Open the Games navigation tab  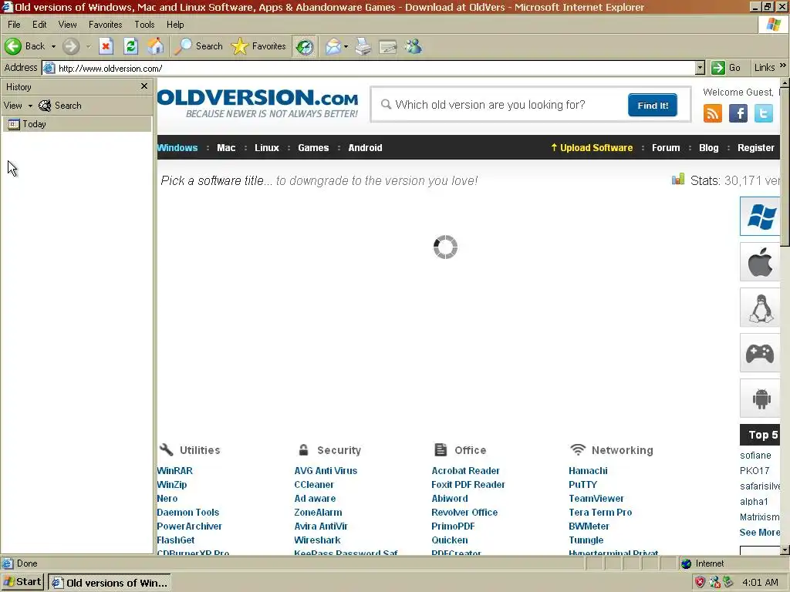(313, 147)
